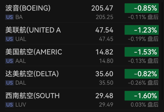Tap the green -1.60% change badge
Screen dimensions: 164x112
[x=142, y=96]
